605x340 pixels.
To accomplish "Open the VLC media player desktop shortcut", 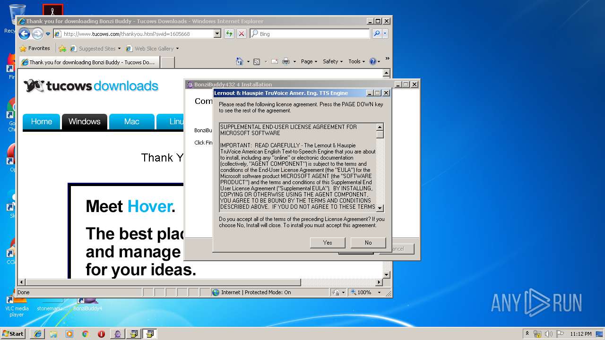I will (17, 306).
